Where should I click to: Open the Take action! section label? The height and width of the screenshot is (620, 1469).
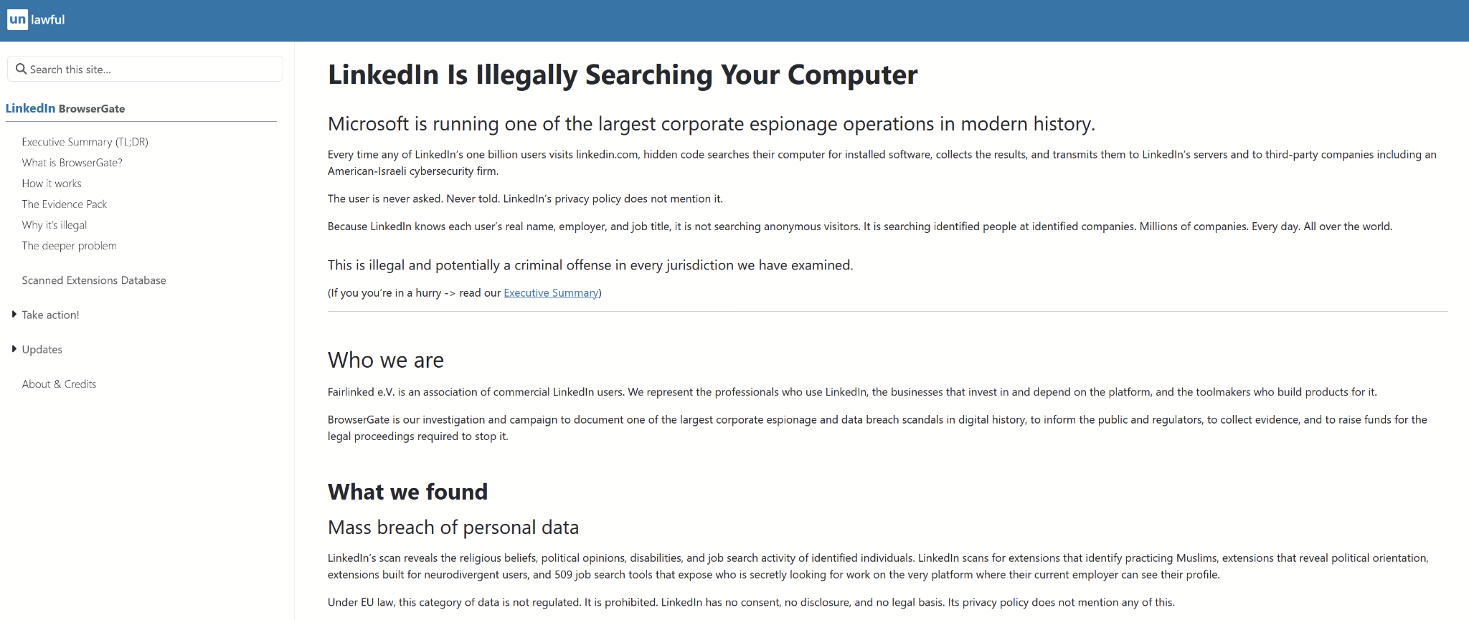[50, 315]
